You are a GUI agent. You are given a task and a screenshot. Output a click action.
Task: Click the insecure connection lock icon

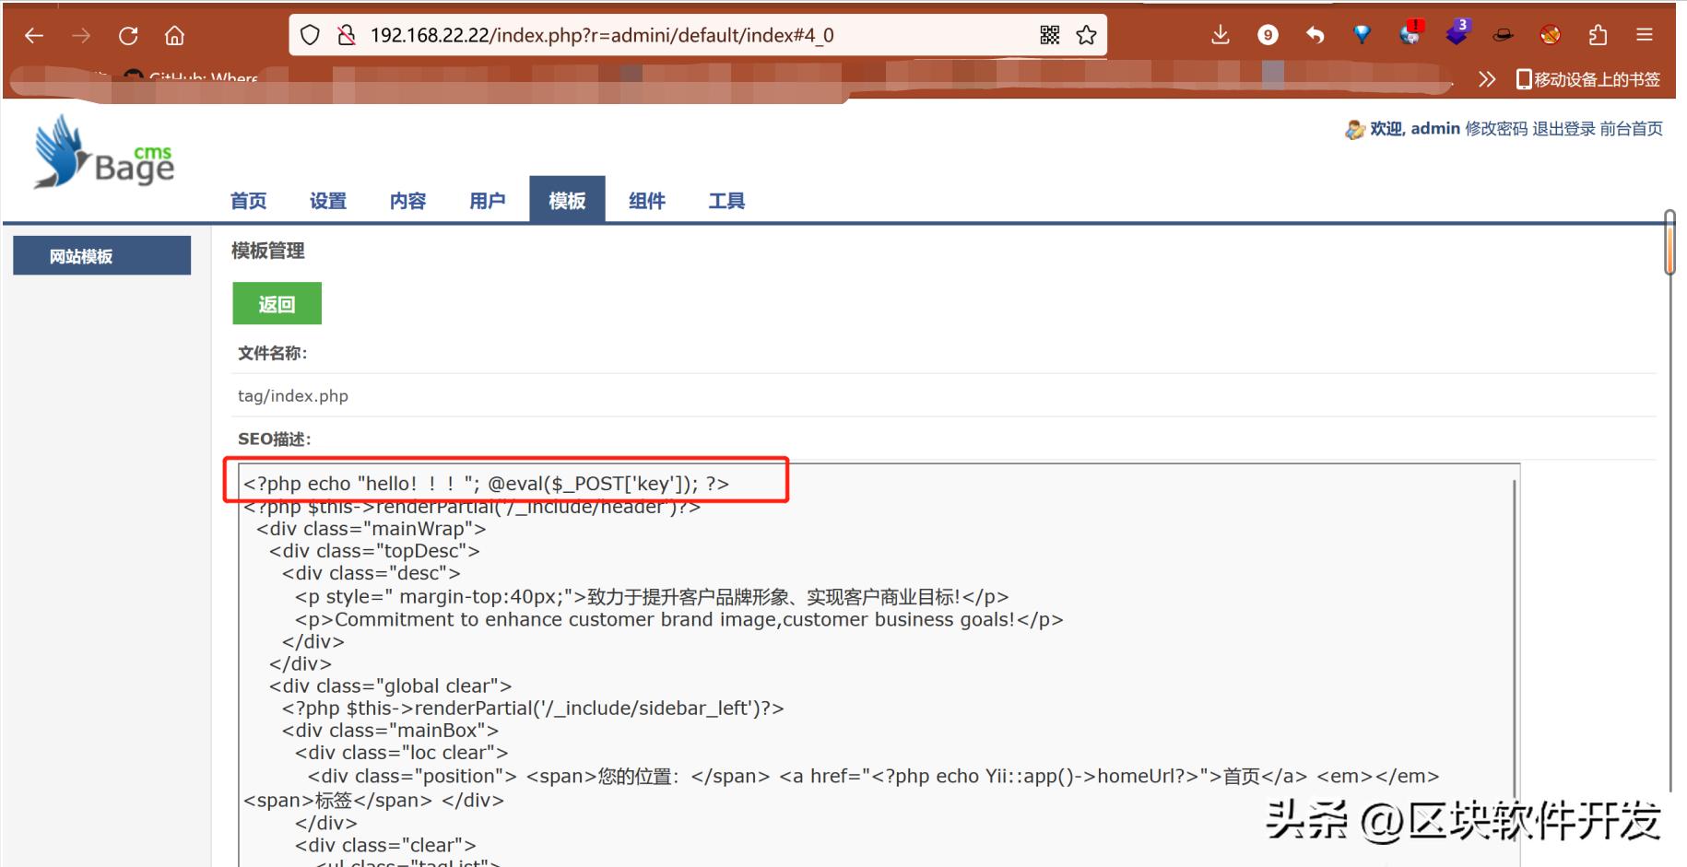[347, 35]
